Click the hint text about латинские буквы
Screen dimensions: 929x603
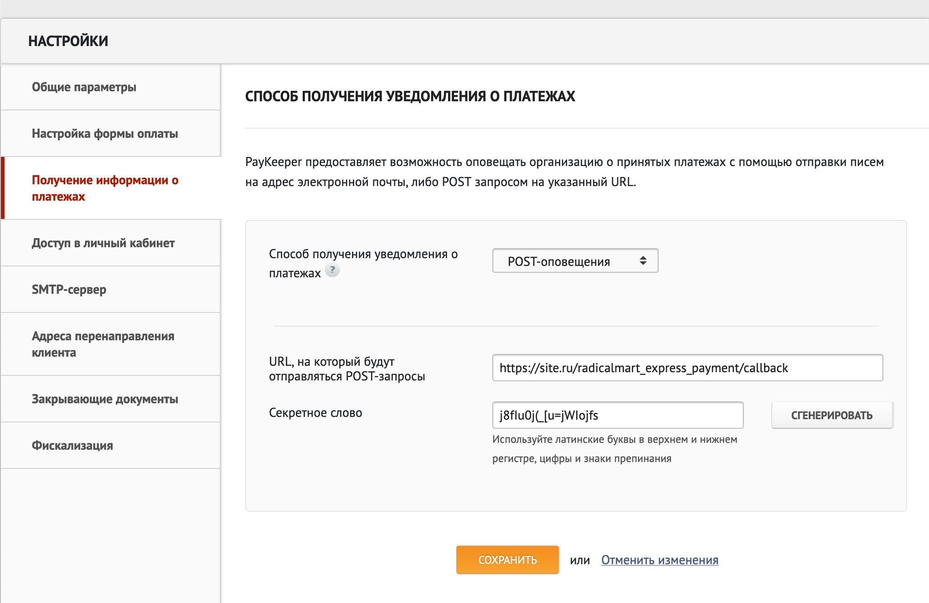614,449
